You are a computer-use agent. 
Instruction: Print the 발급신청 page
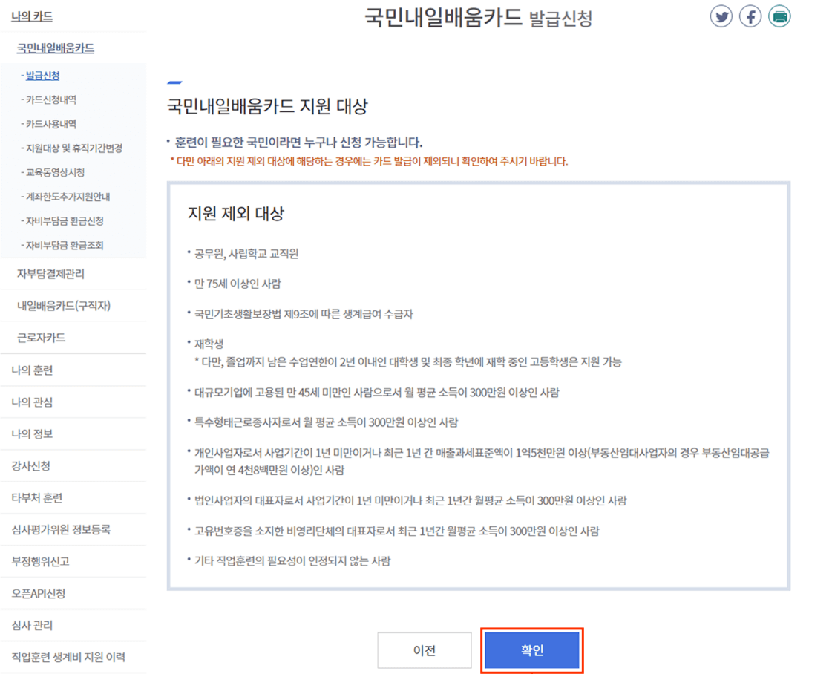[779, 16]
